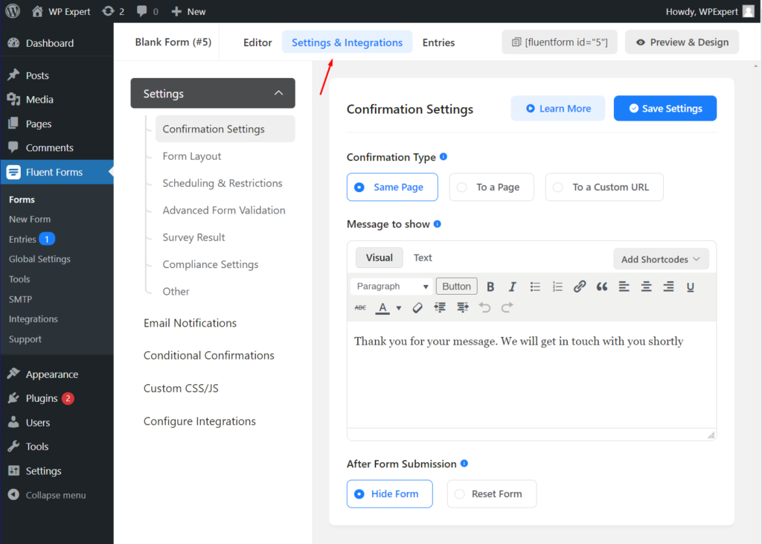762x544 pixels.
Task: Open text color dropdown arrow
Action: pos(399,308)
